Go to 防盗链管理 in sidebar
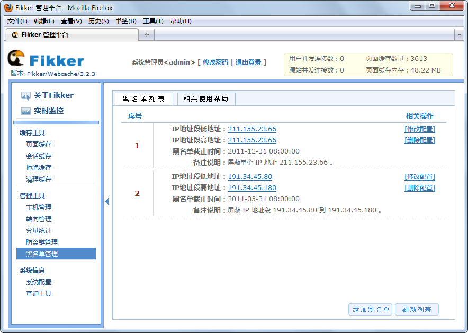 click(42, 242)
